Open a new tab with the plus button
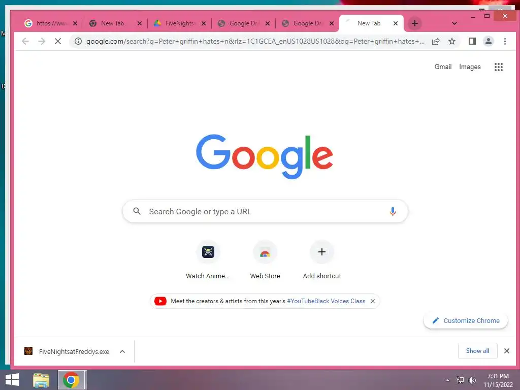The image size is (520, 390). point(414,23)
